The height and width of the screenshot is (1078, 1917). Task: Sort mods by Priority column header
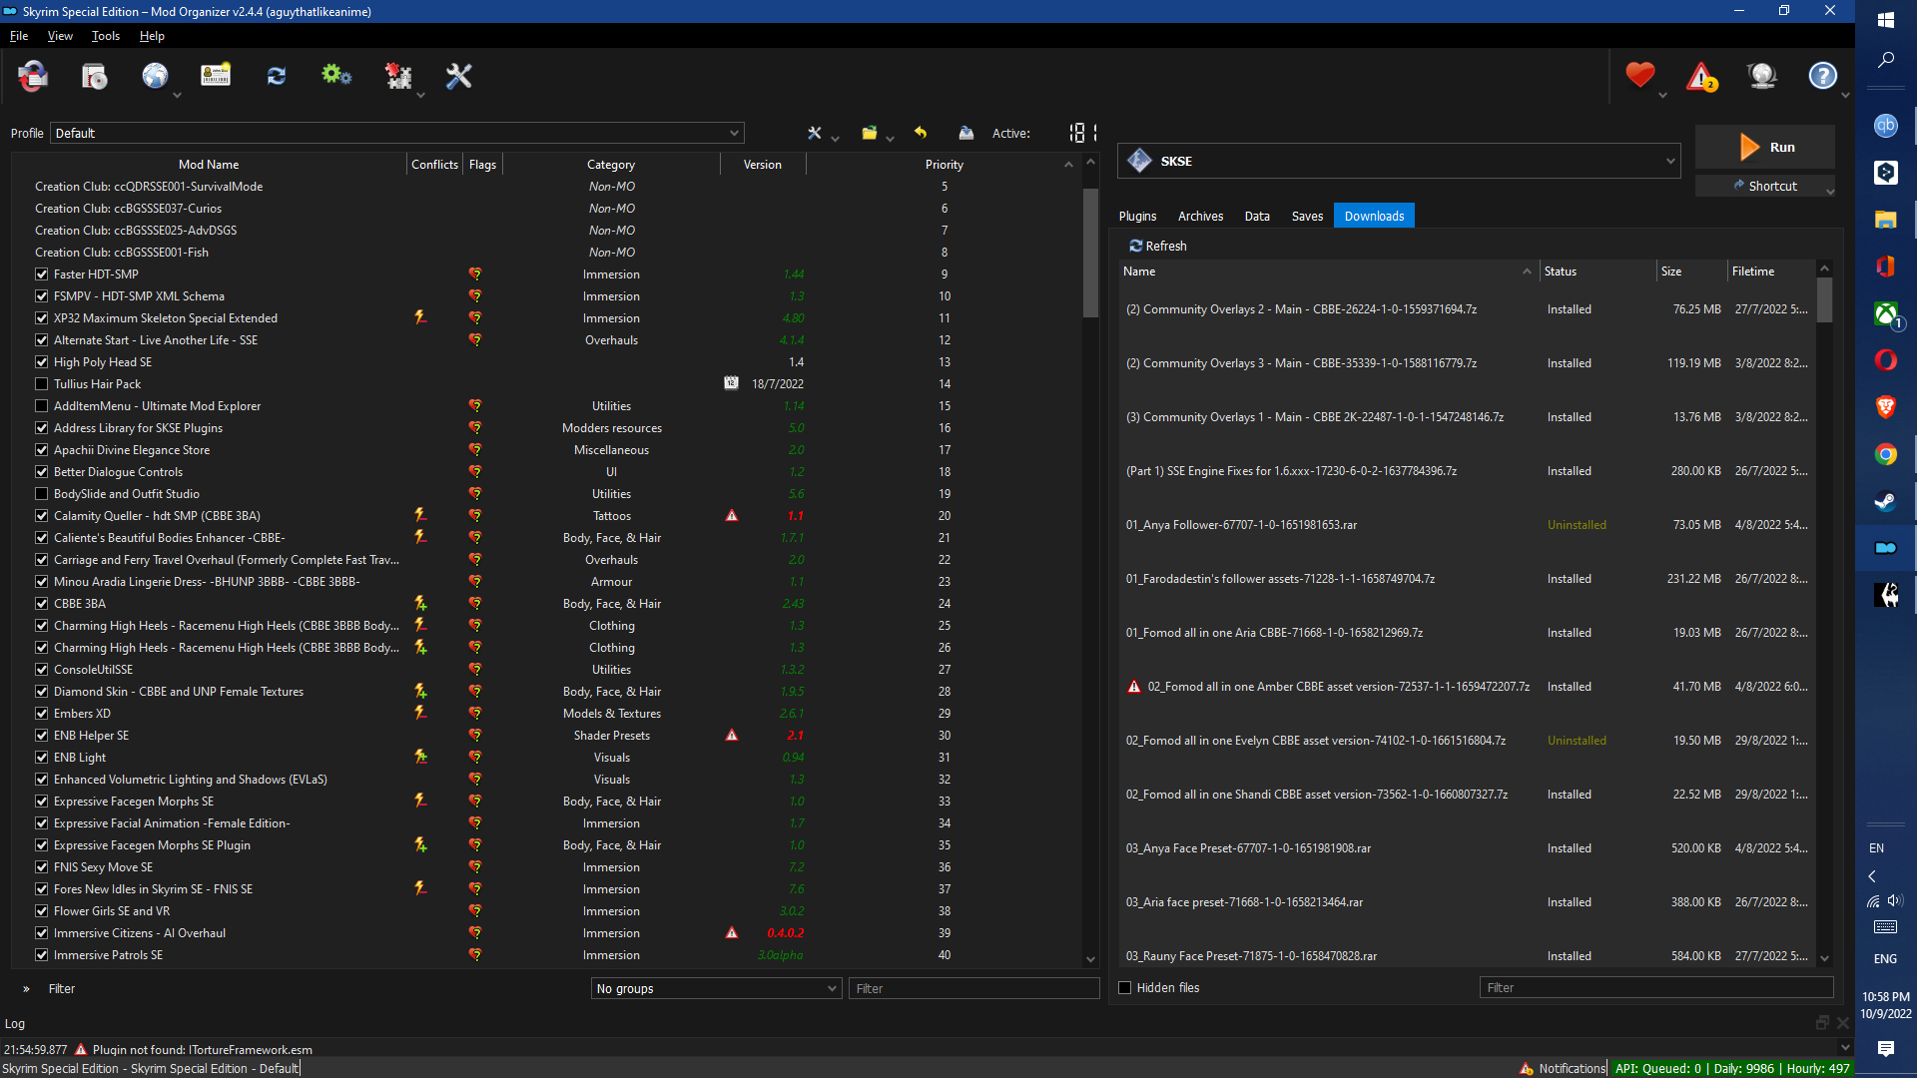click(x=944, y=165)
